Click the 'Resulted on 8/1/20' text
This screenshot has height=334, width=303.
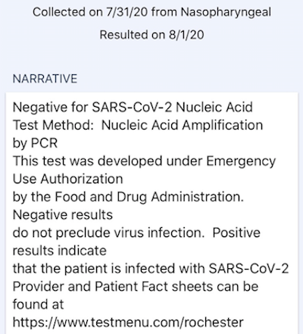151,35
